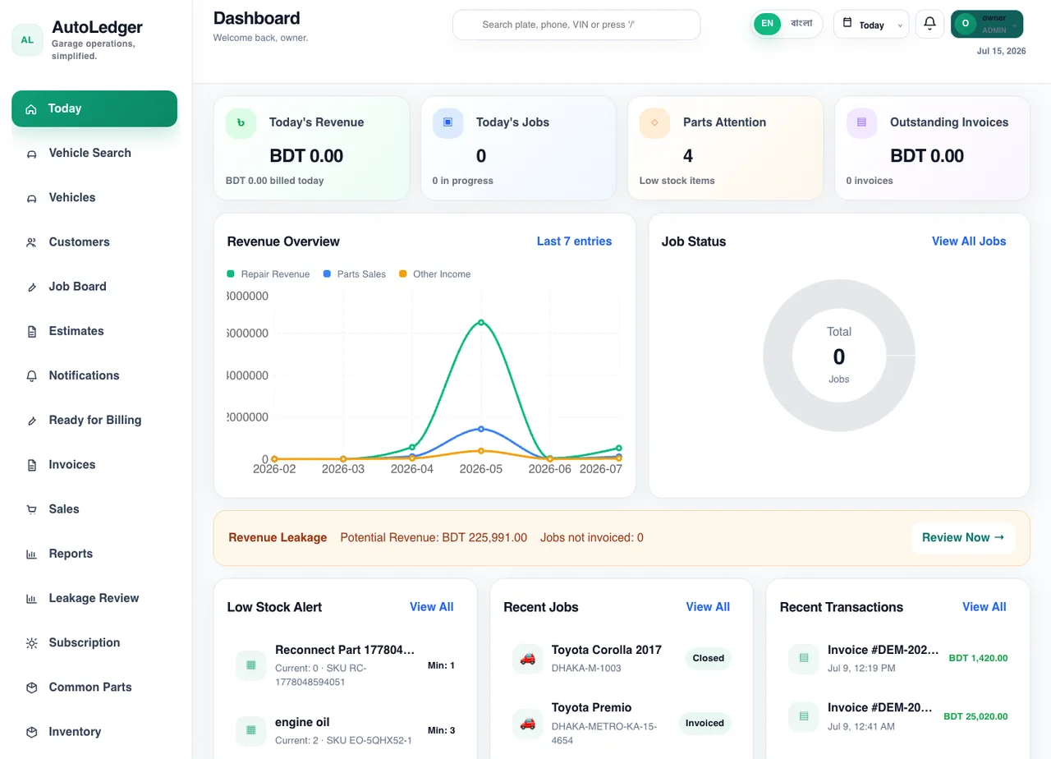Click Potential Revenue: BDT 225,991.00 text
Screen dimensions: 1051x759
click(x=434, y=538)
